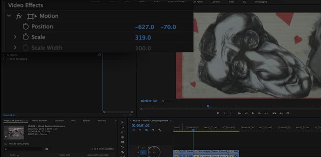Click the Mark Out bracket button
The width and height of the screenshot is (321, 157).
pos(231,113)
